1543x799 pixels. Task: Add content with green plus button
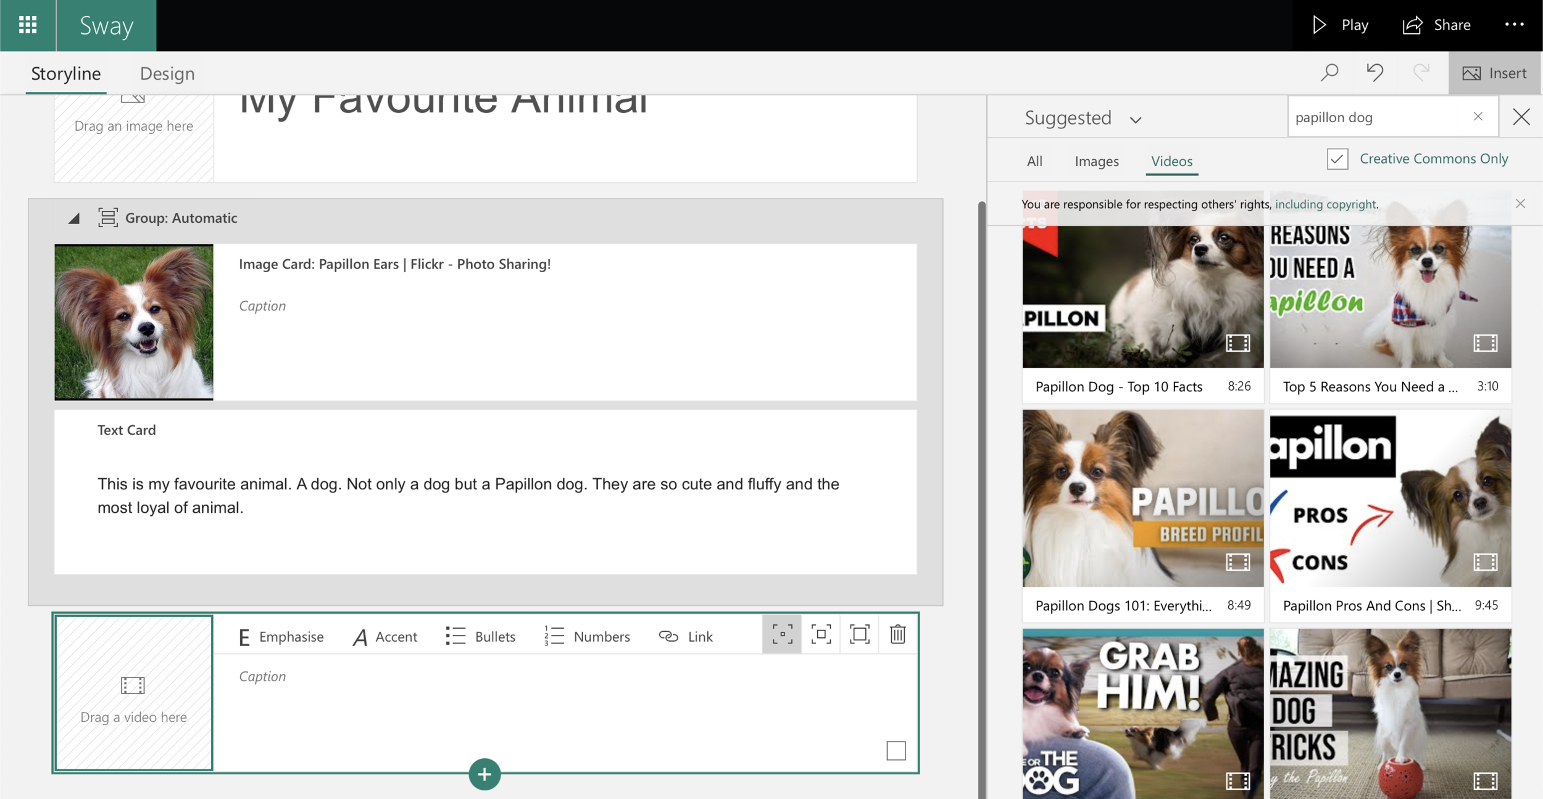click(485, 774)
